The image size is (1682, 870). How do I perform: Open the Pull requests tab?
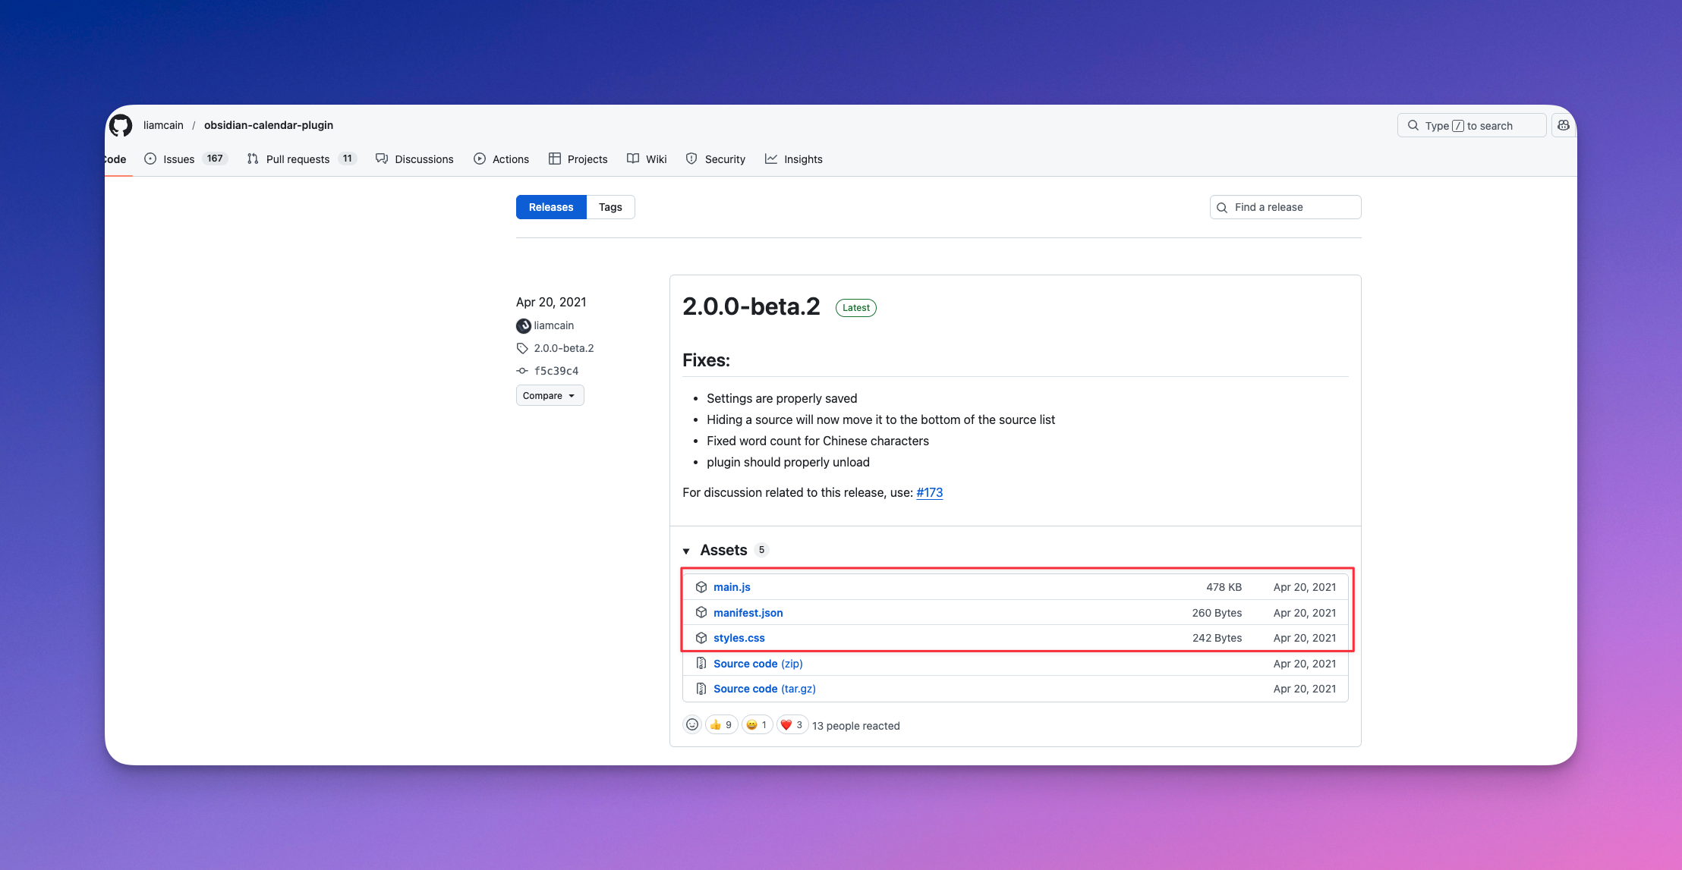click(x=298, y=159)
